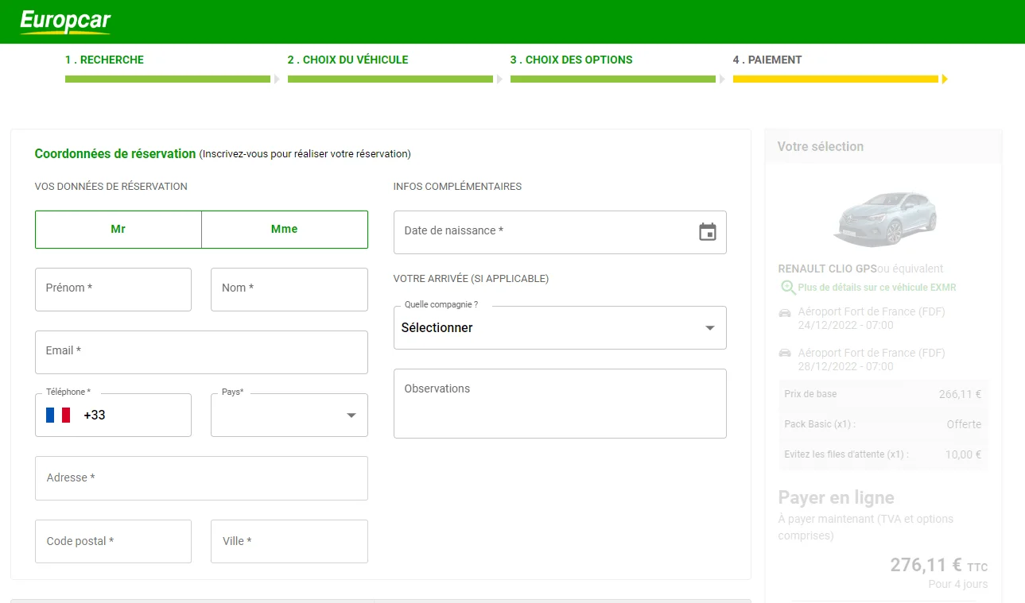Go to step 2 Choix du véhicule

tap(347, 60)
